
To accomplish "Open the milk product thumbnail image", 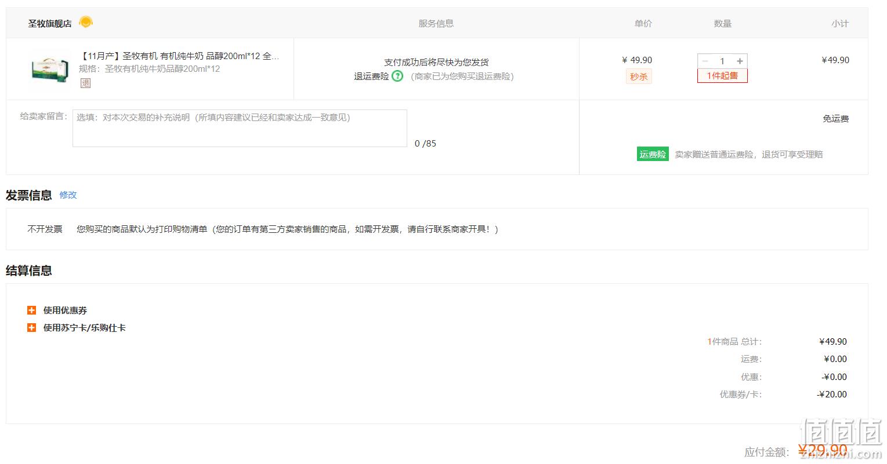I will [x=50, y=68].
